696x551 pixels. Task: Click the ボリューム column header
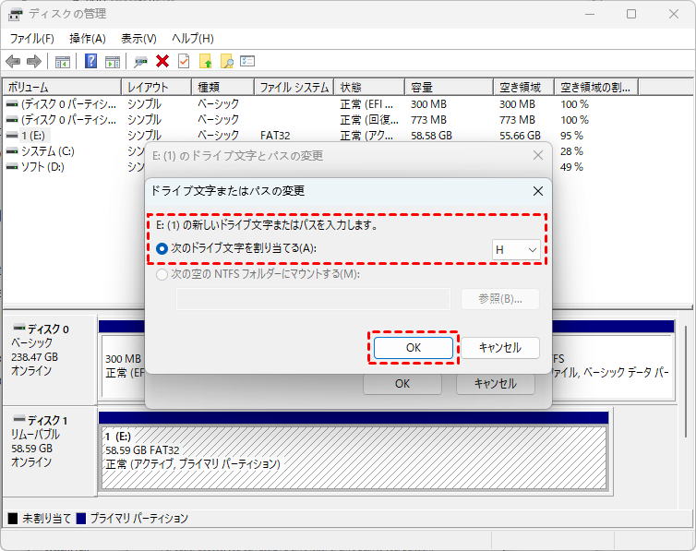[61, 88]
